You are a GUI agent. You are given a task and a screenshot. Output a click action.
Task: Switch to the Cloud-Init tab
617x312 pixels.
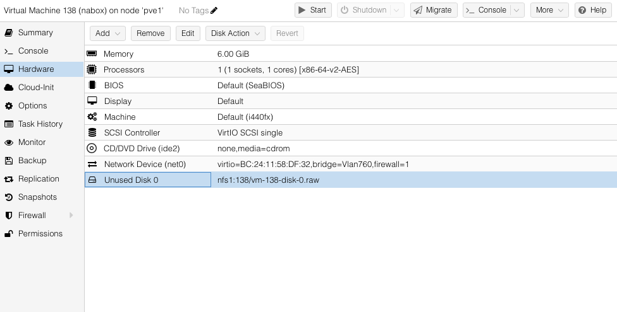[x=42, y=88]
